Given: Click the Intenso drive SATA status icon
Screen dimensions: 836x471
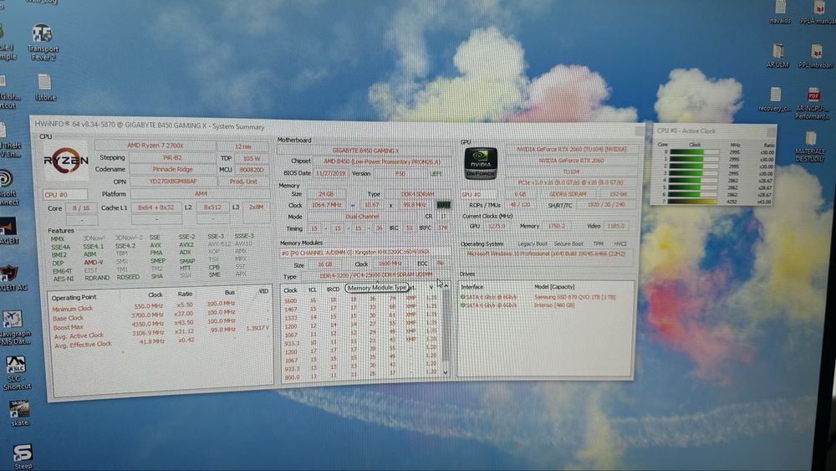Looking at the screenshot, I should click(x=463, y=305).
